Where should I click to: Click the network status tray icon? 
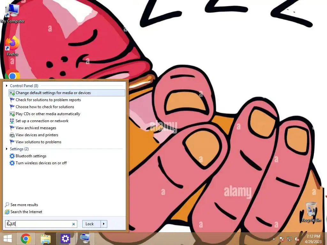click(289, 239)
